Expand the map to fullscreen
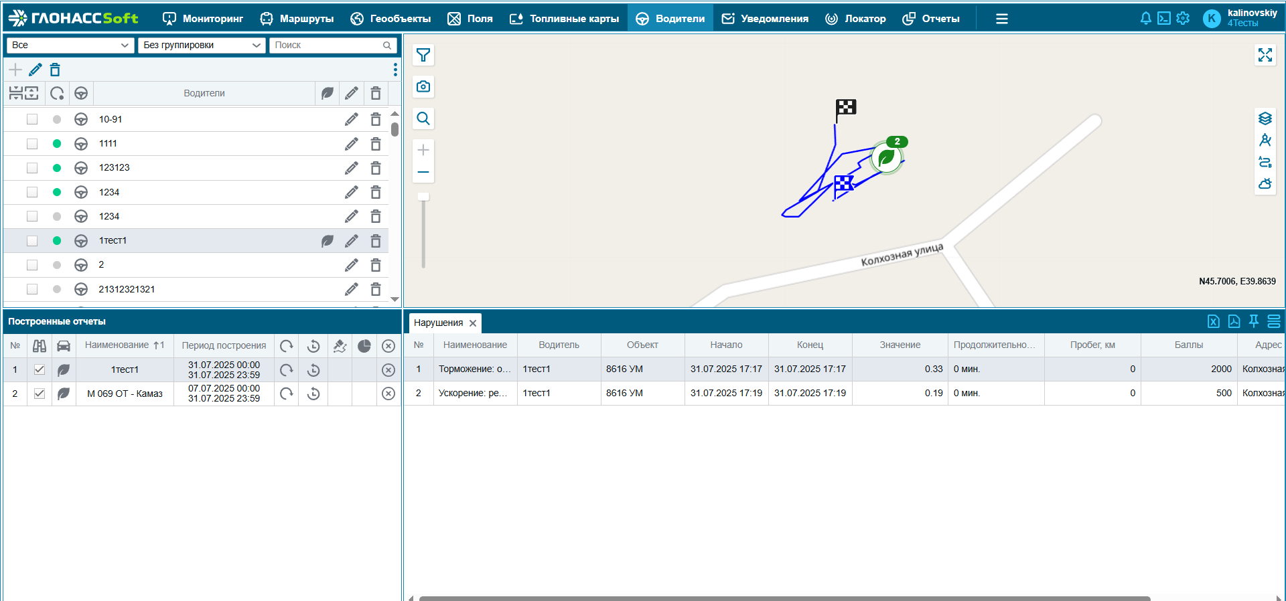The image size is (1286, 601). pyautogui.click(x=1265, y=55)
